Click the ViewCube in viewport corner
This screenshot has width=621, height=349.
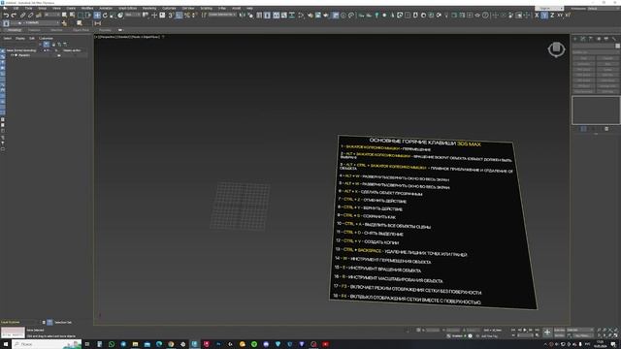(x=556, y=49)
